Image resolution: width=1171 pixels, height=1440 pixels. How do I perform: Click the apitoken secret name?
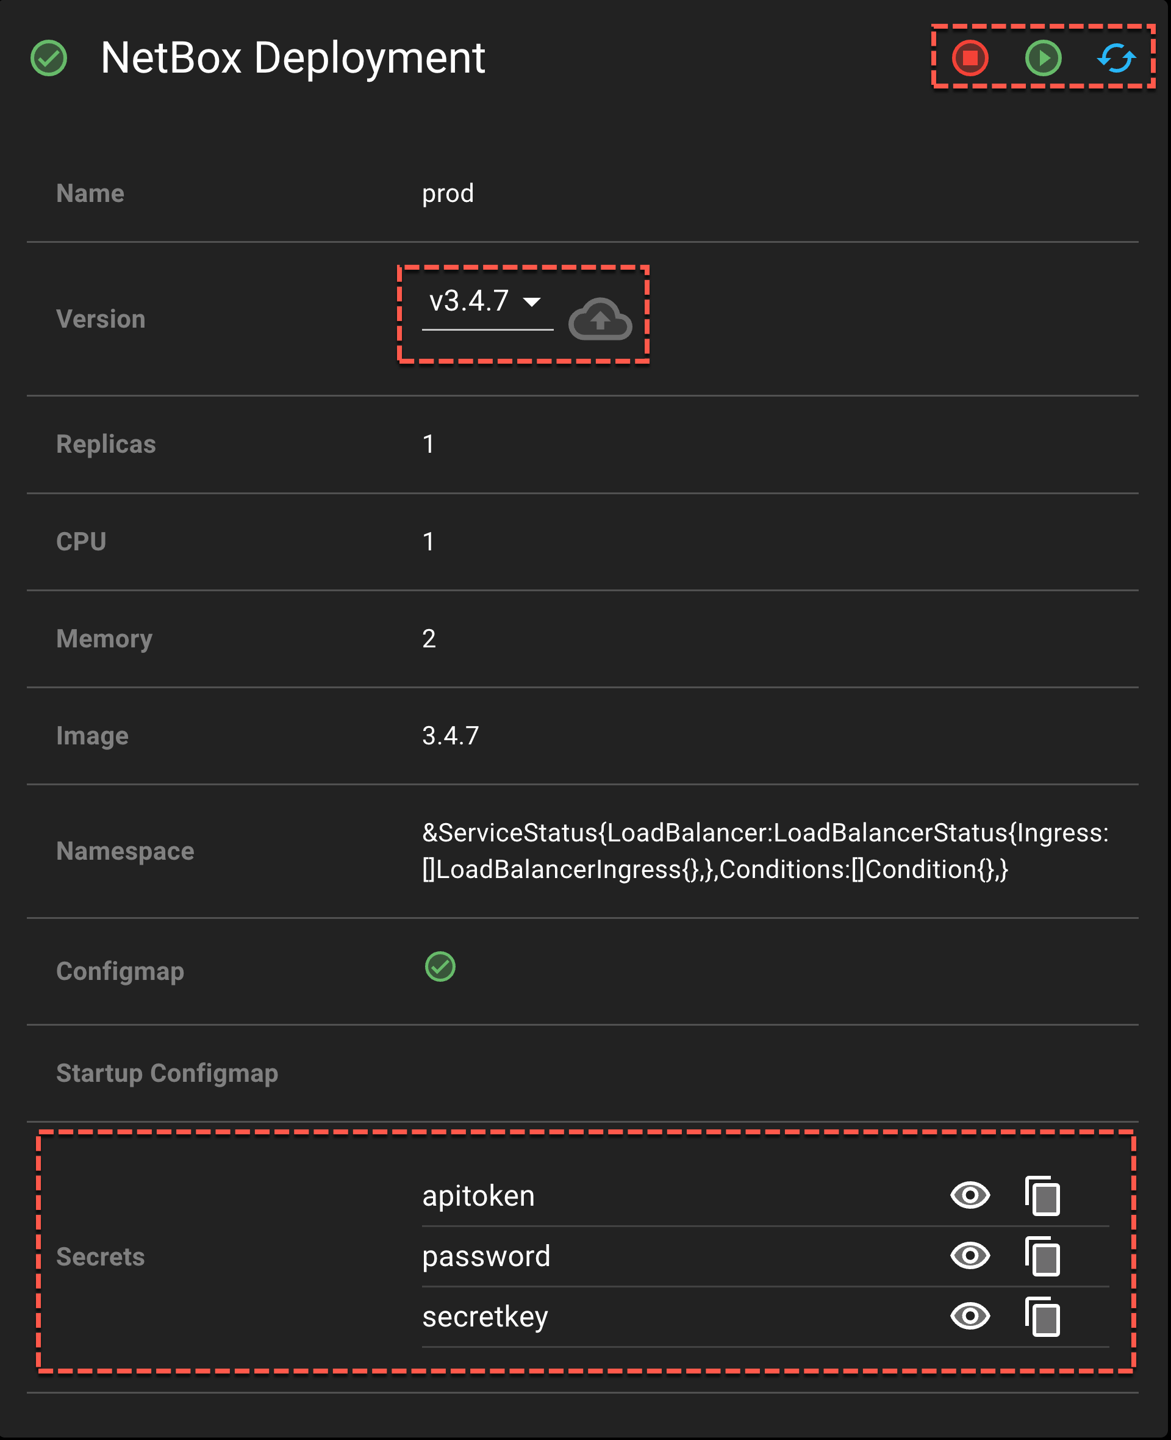pyautogui.click(x=478, y=1197)
